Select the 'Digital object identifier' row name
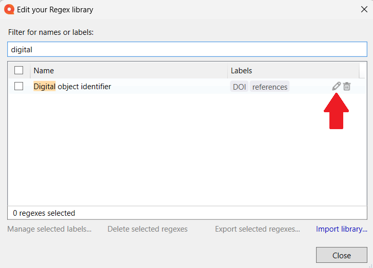 pyautogui.click(x=72, y=87)
